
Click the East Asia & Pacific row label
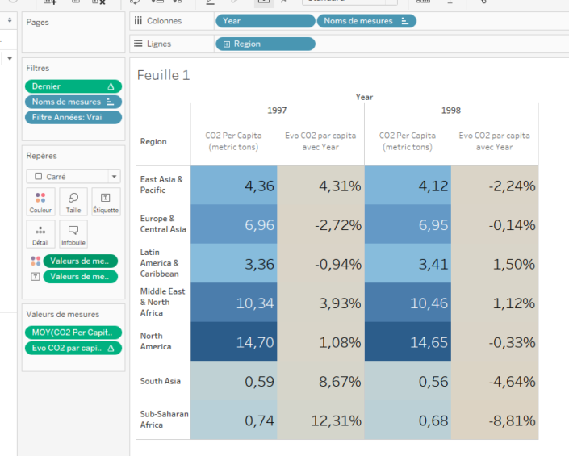click(161, 185)
